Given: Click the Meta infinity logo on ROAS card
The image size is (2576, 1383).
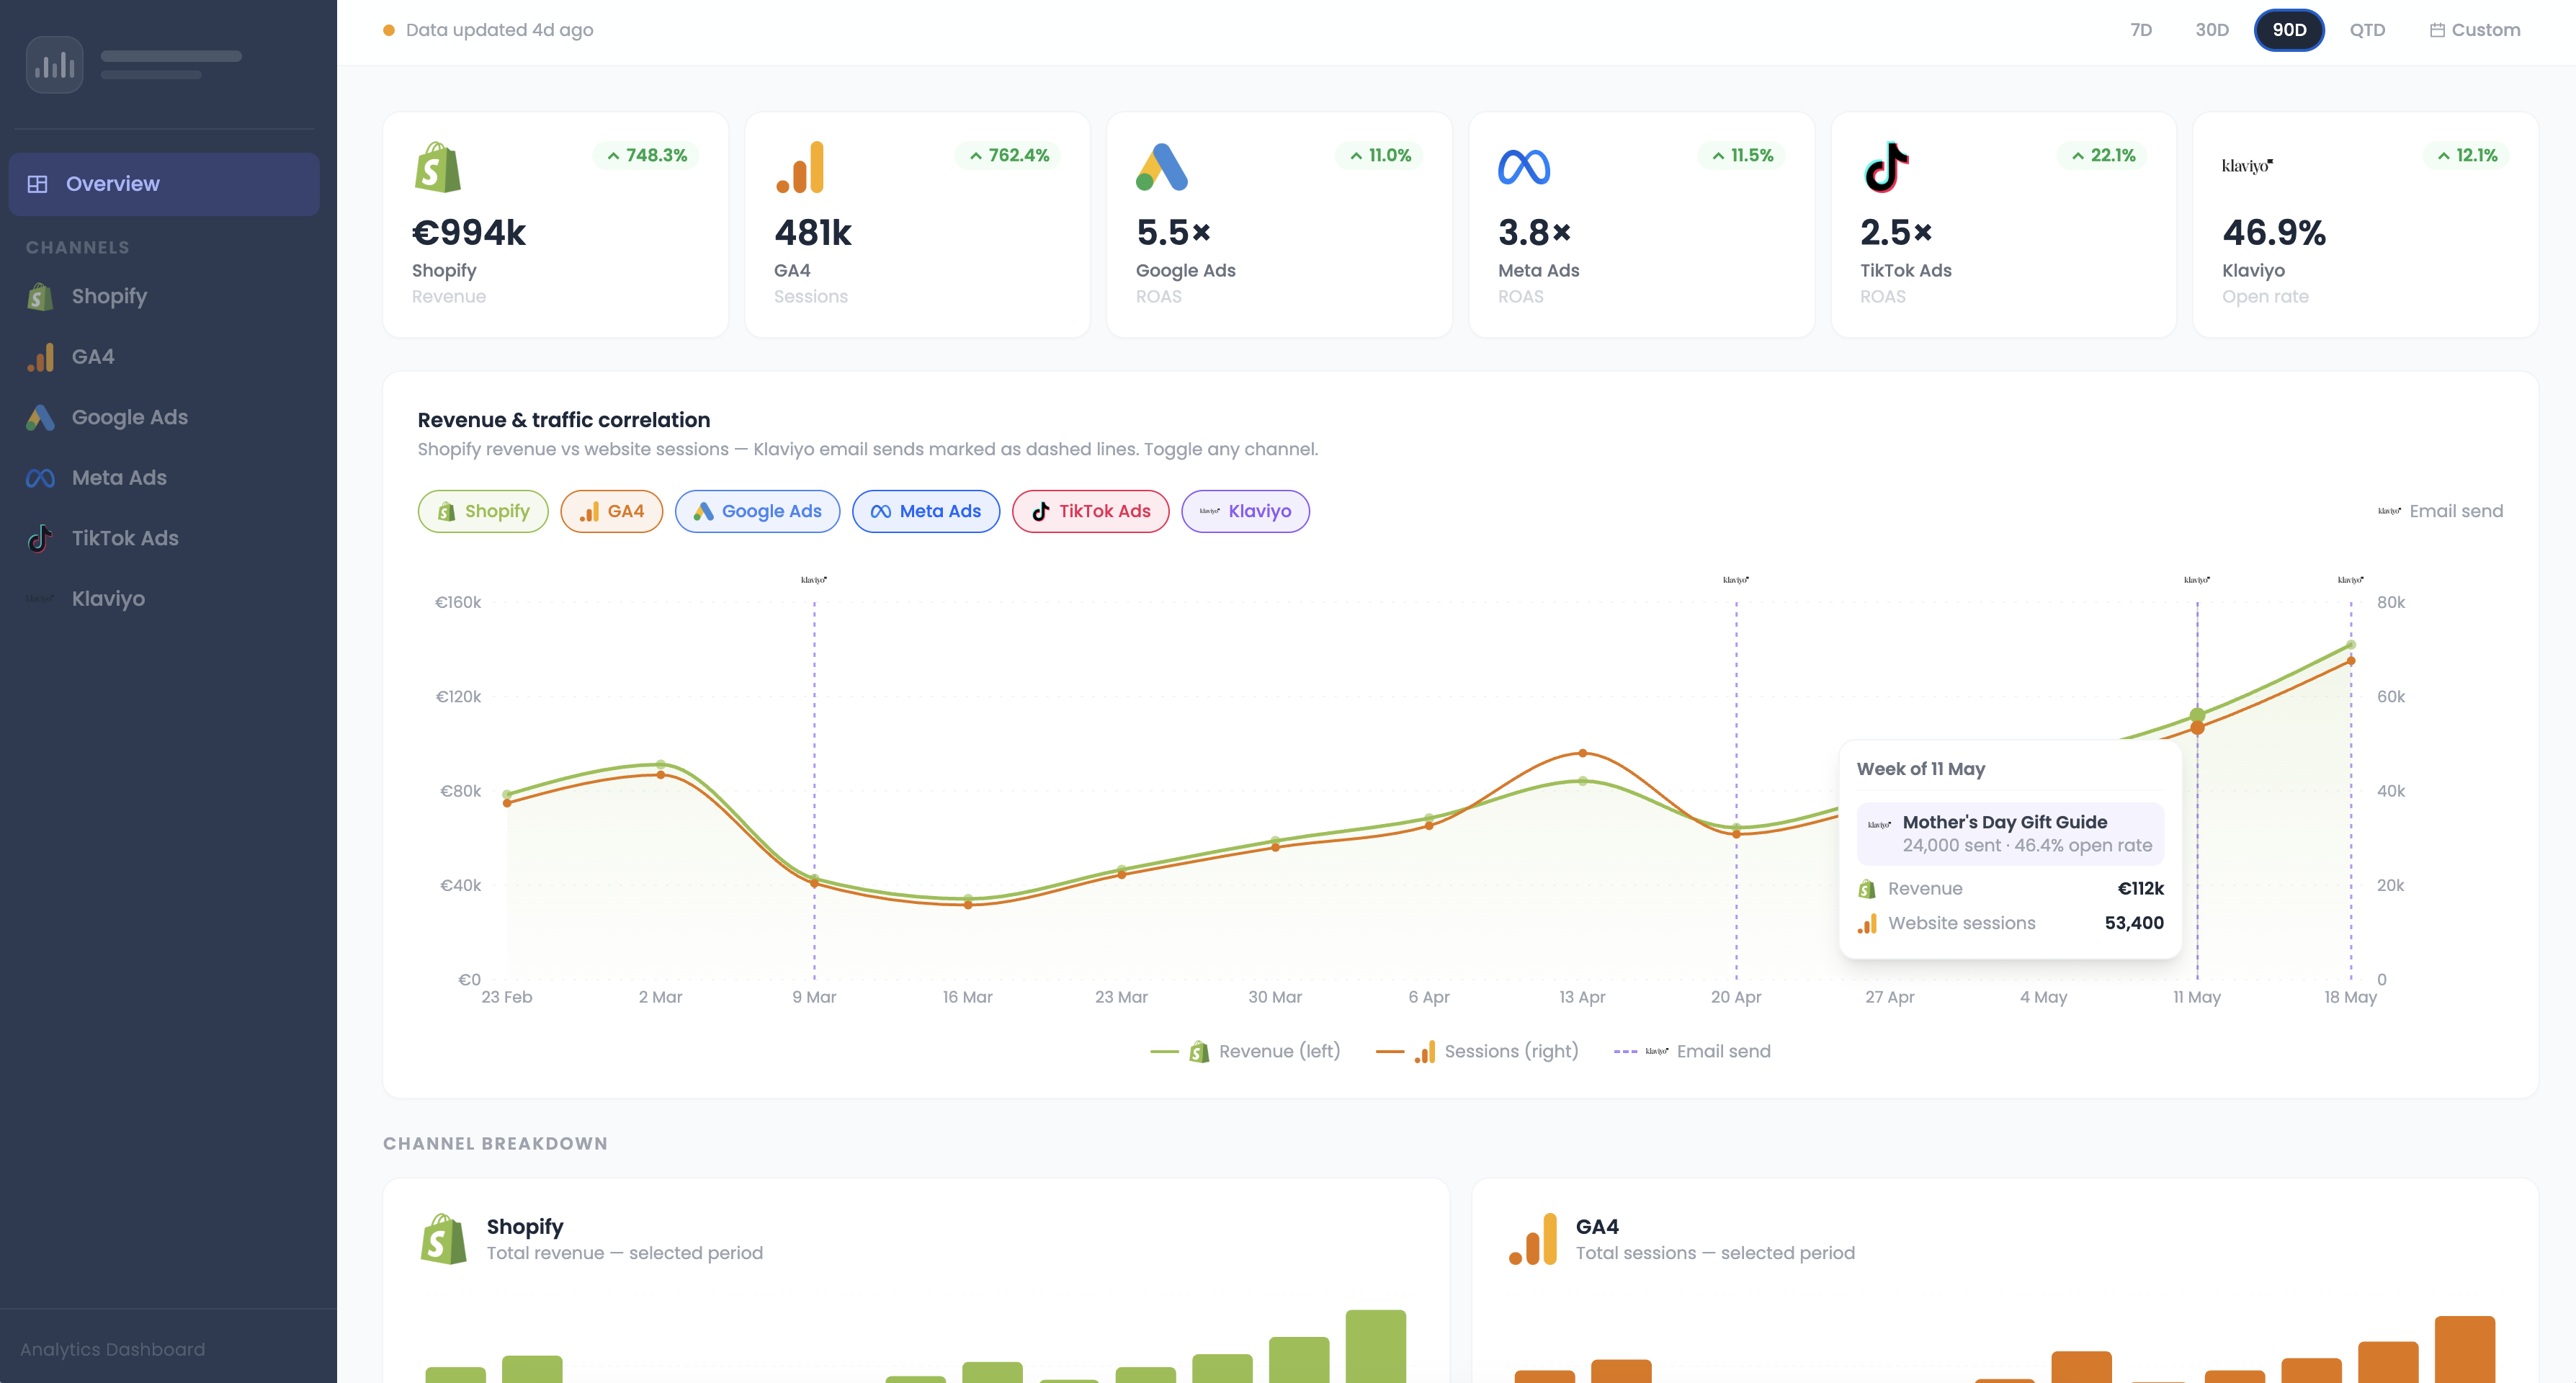Looking at the screenshot, I should pos(1524,167).
